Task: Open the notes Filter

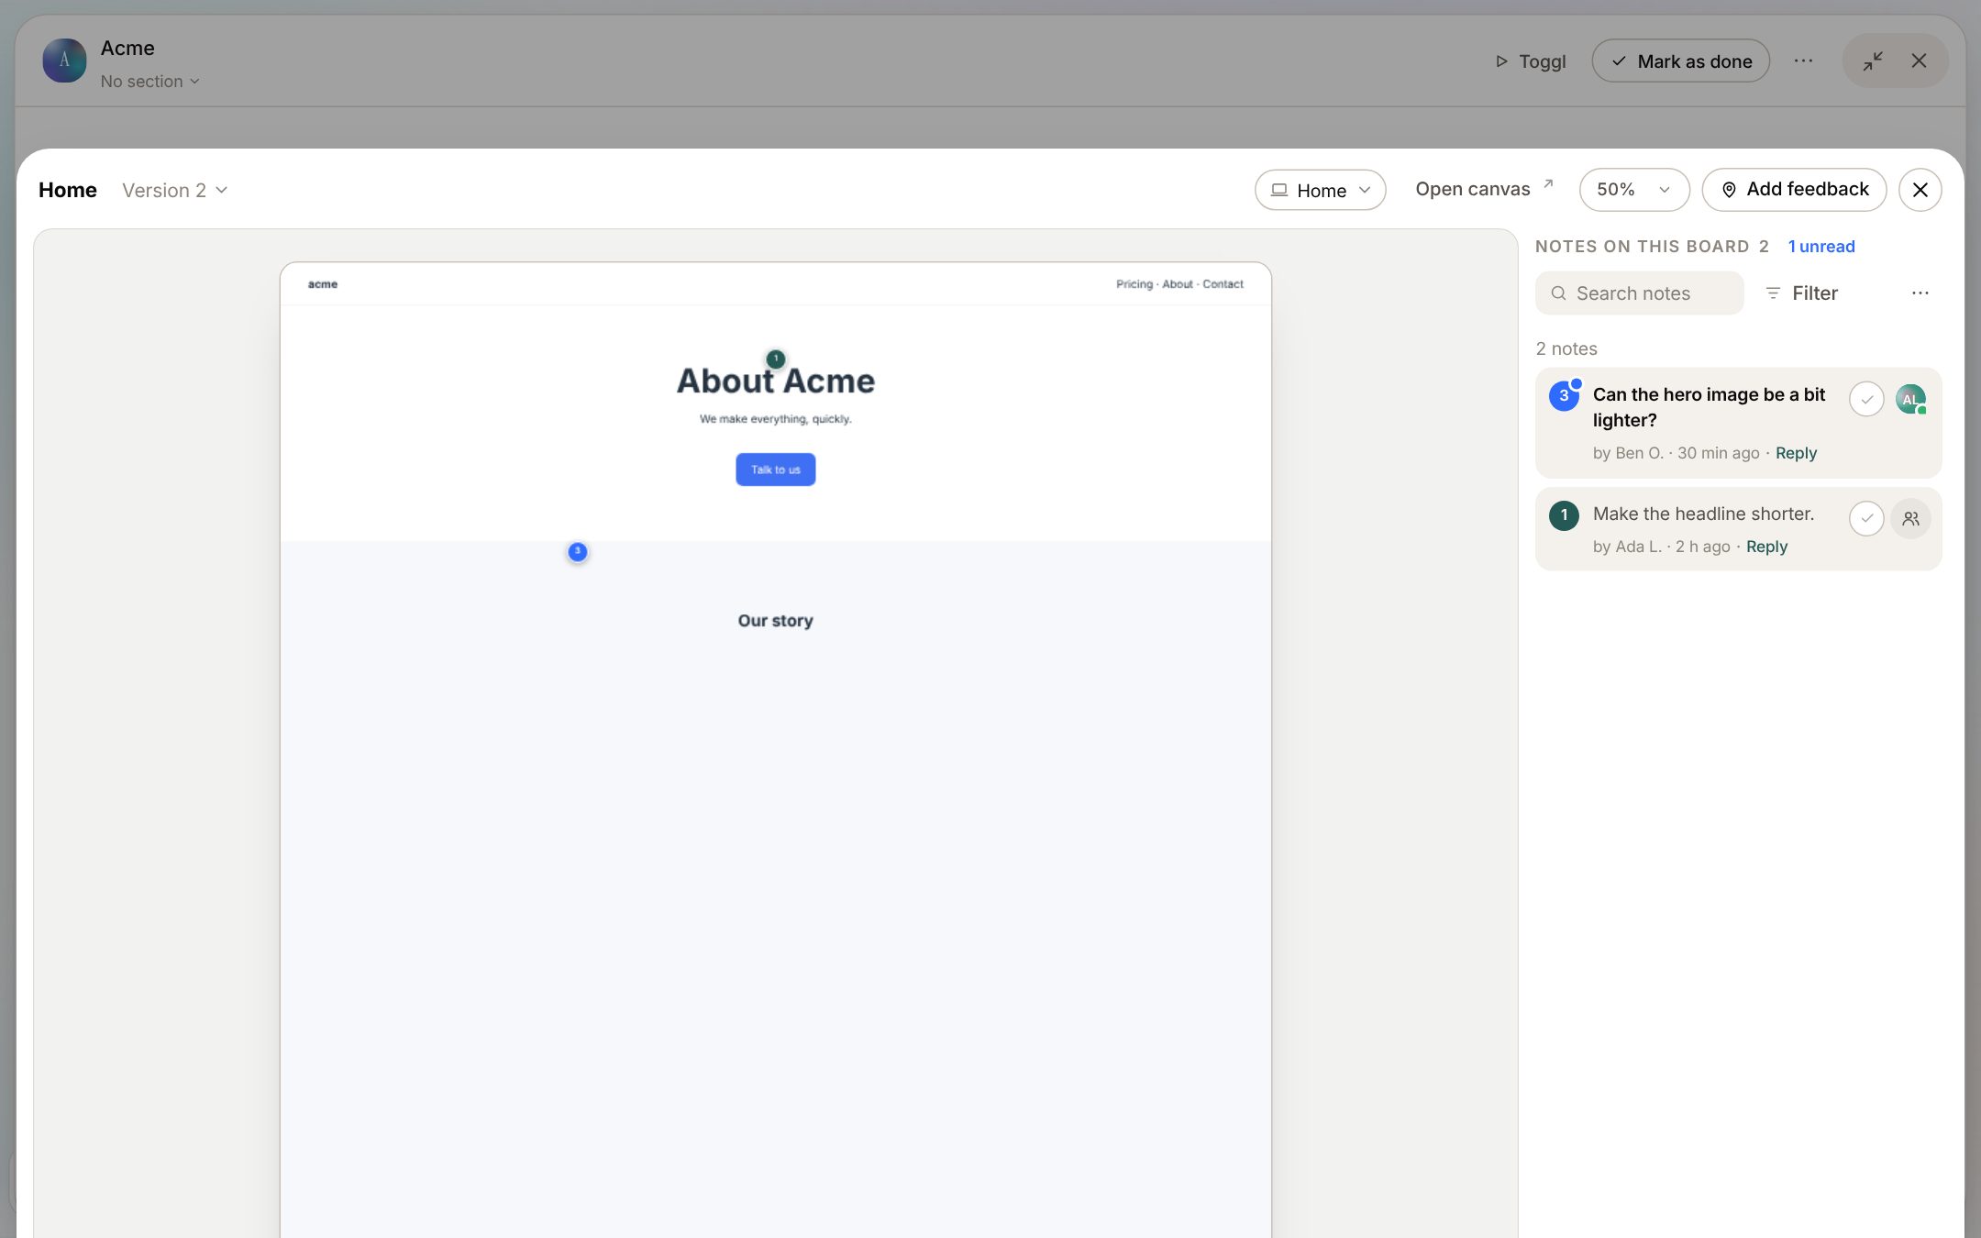Action: tap(1801, 293)
